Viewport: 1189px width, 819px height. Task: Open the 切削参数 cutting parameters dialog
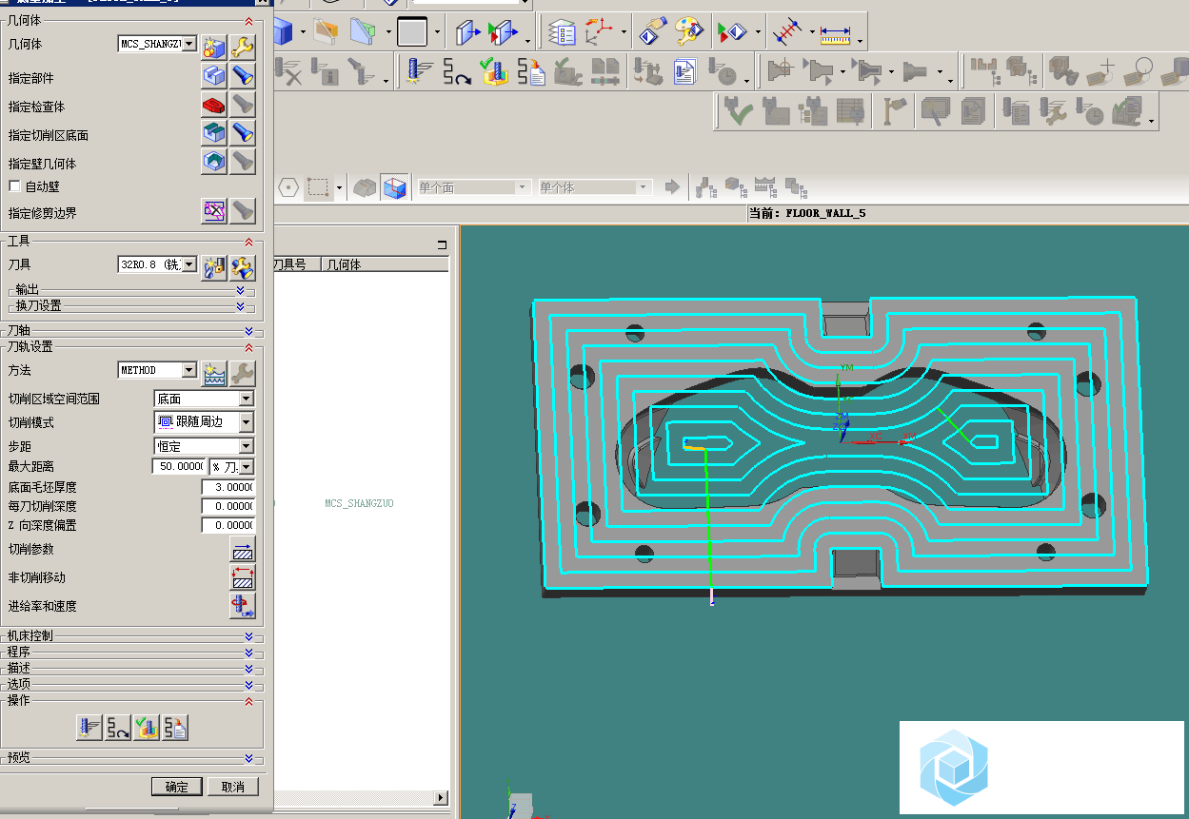[x=243, y=550]
